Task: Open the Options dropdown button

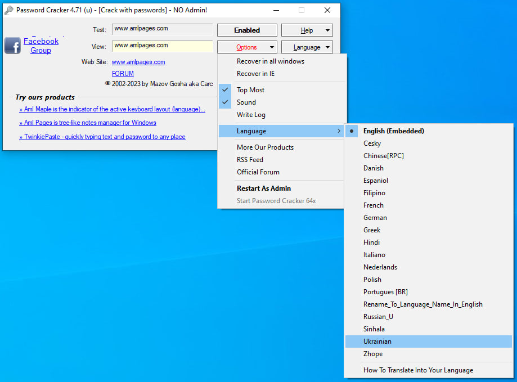Action: [x=248, y=47]
